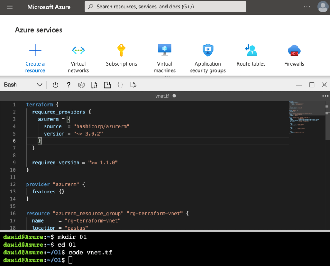This screenshot has width=330, height=266.
Task: Click the editor vertical scrollbar
Action: (327, 121)
